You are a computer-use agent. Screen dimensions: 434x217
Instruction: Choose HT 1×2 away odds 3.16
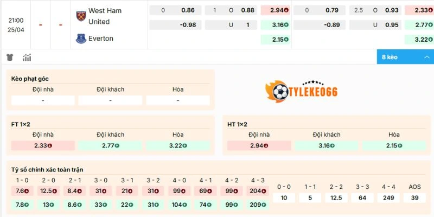click(326, 145)
